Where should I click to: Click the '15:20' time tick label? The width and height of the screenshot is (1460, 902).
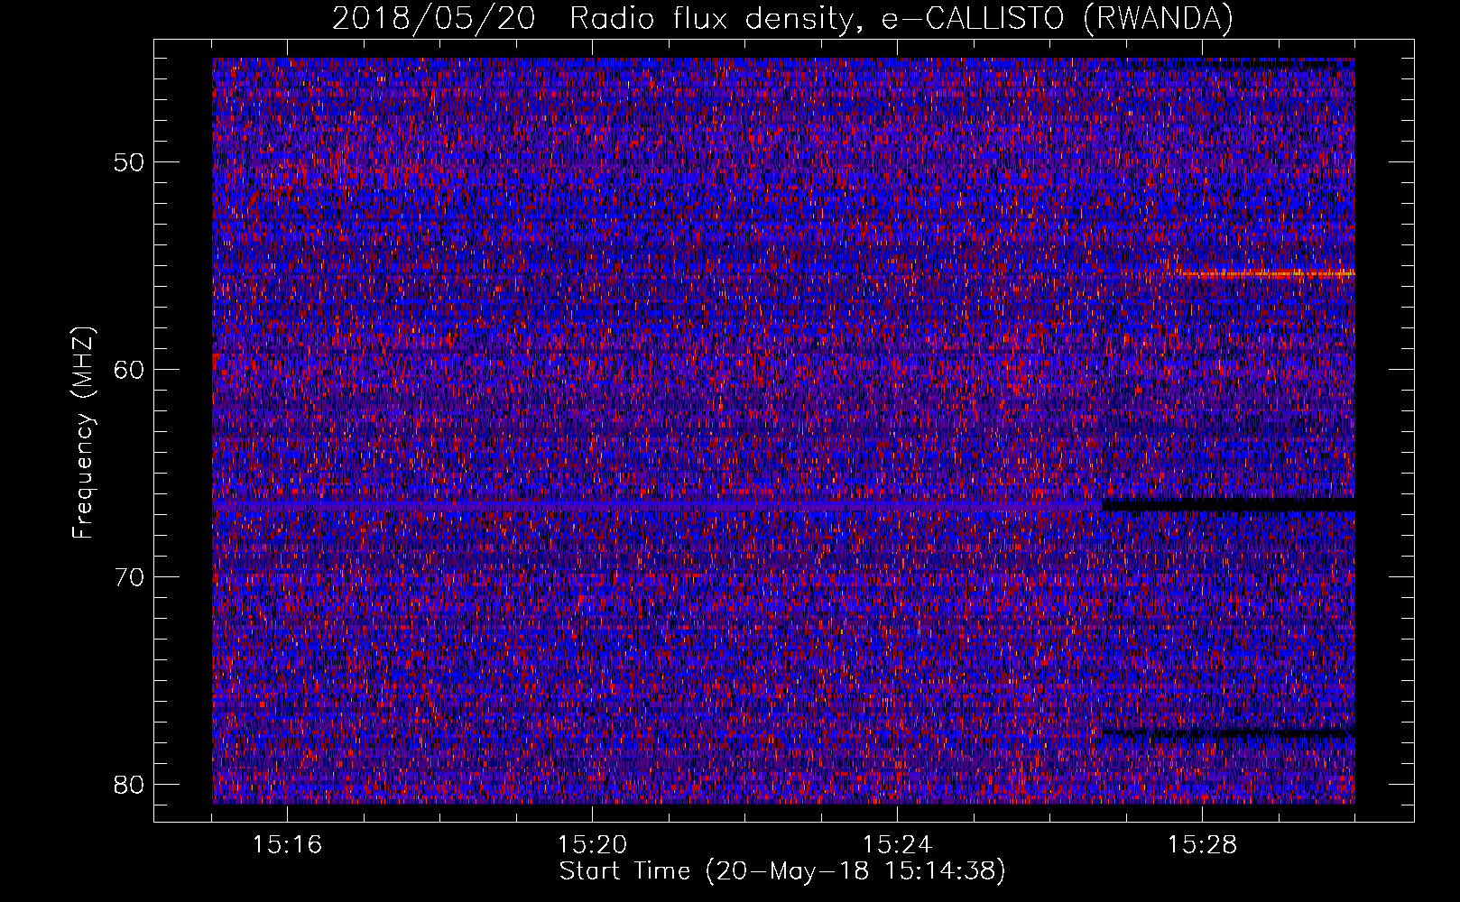click(593, 844)
